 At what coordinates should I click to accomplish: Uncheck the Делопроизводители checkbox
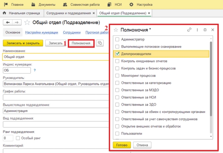click(117, 54)
